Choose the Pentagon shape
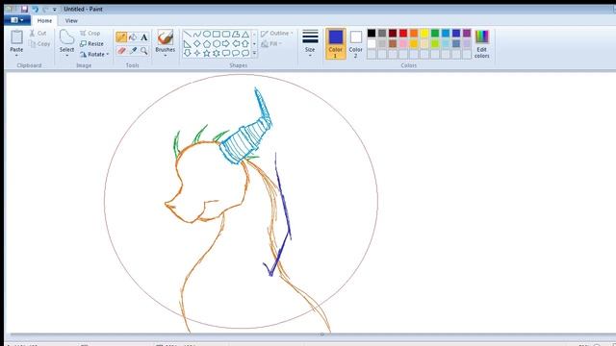 click(207, 44)
